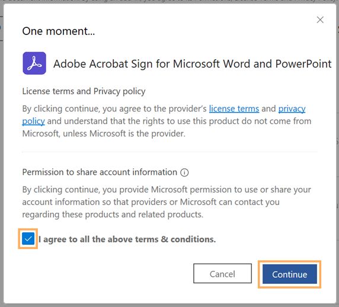339x307 pixels.
Task: Click Continue to accept and proceed
Action: pyautogui.click(x=290, y=274)
